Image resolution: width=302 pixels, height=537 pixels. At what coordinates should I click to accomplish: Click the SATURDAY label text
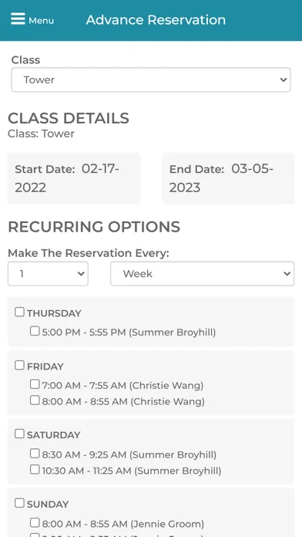pos(54,435)
